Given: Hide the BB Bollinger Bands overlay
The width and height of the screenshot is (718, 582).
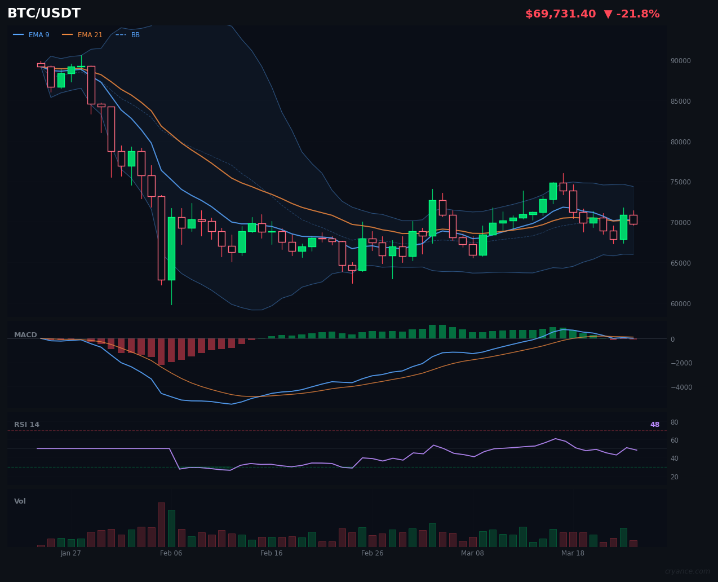Looking at the screenshot, I should 135,34.
